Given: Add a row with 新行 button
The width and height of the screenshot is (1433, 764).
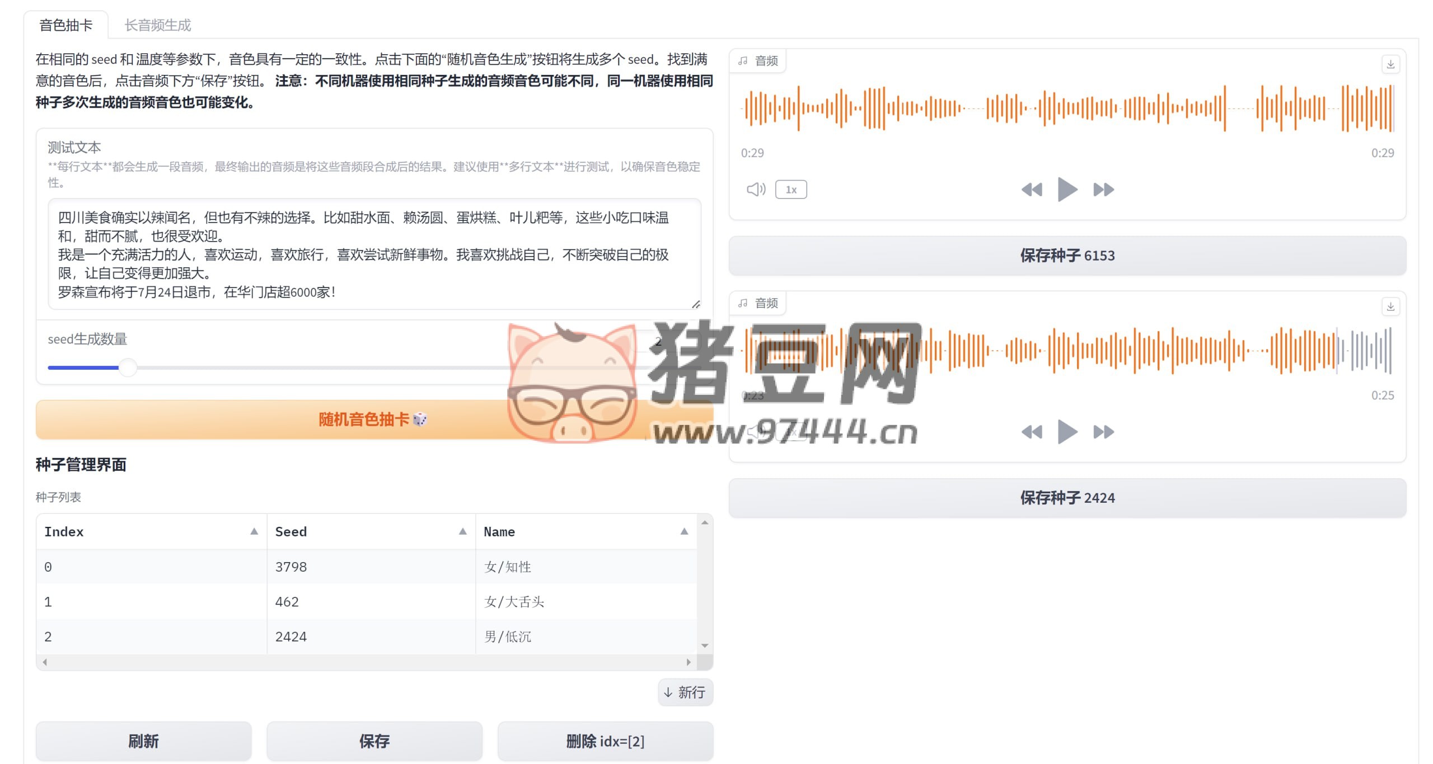Looking at the screenshot, I should tap(685, 692).
